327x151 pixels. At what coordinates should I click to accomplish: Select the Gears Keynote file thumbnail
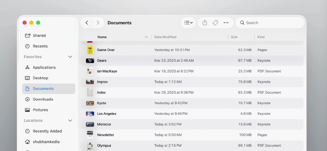[90, 61]
